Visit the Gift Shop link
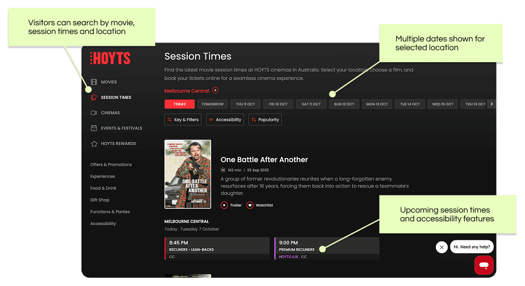 [100, 200]
